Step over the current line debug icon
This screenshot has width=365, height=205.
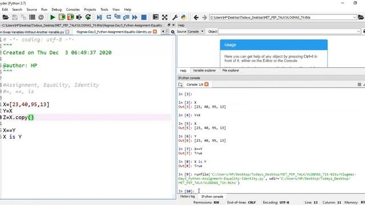109,17
